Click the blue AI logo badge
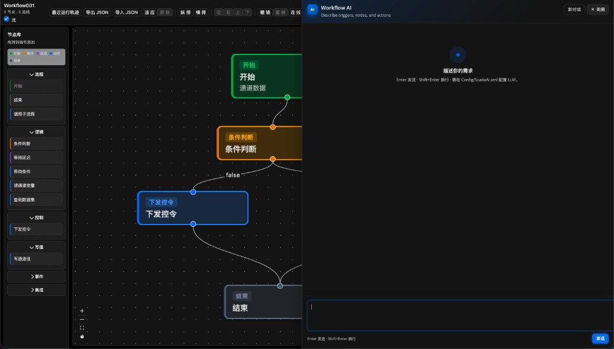This screenshot has width=614, height=349. tap(312, 10)
